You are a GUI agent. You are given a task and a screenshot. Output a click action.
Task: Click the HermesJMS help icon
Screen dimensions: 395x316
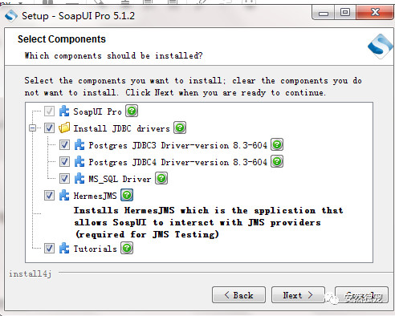(127, 195)
